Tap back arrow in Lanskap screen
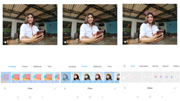 (42, 97)
